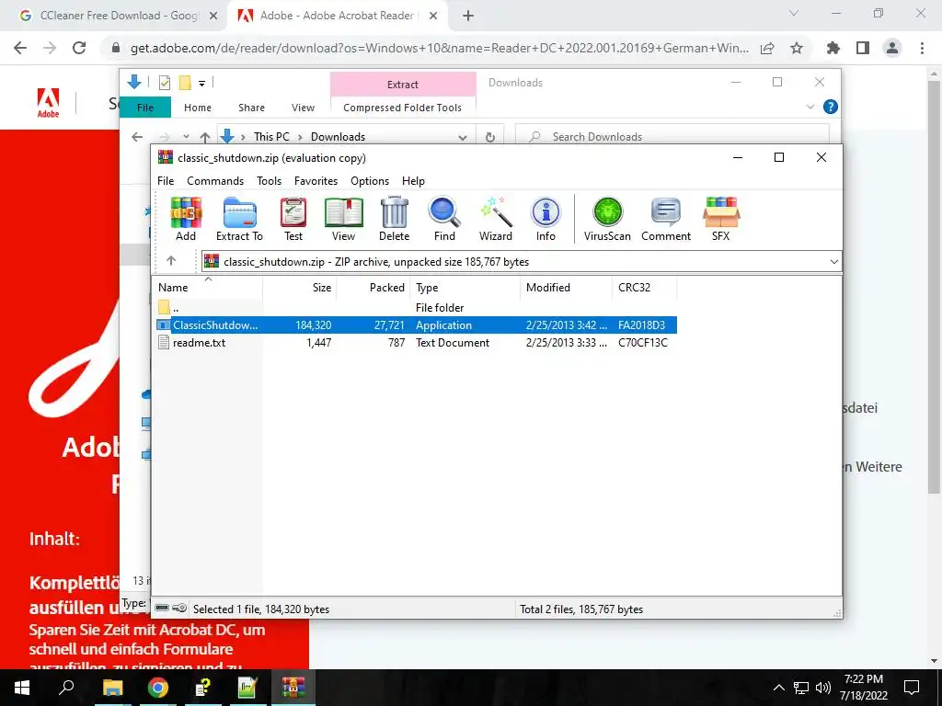The width and height of the screenshot is (942, 706).
Task: Open WinRAR Tools menu
Action: click(x=270, y=181)
